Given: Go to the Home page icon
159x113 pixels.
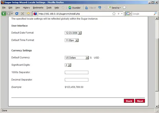Looking at the screenshot, I should pos(28,14).
